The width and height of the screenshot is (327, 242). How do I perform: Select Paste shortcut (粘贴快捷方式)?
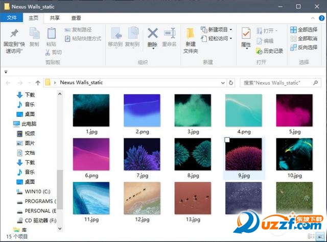point(83,39)
